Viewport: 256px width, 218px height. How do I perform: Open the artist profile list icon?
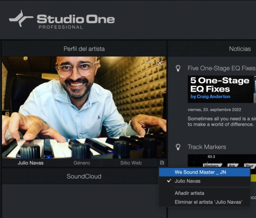(x=162, y=163)
